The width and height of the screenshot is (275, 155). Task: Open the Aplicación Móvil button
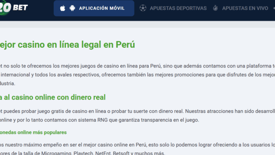(94, 8)
